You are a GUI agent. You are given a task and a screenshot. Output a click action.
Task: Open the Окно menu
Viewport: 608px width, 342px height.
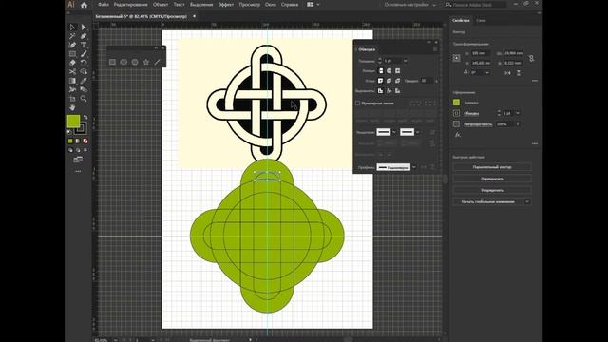point(271,5)
